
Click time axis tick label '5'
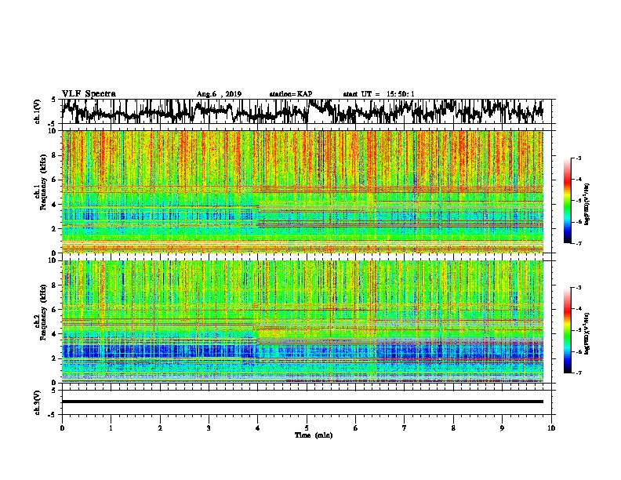click(307, 428)
